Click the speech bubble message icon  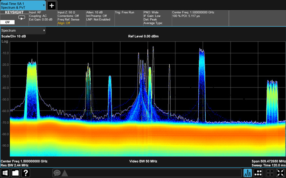(x=57, y=173)
